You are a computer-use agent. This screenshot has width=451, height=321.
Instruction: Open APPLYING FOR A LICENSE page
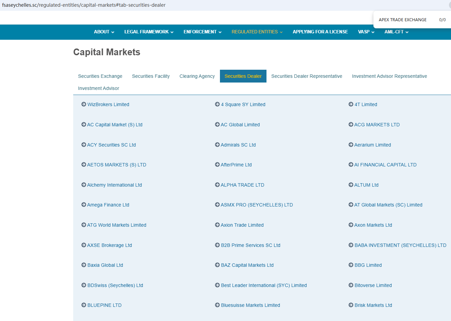point(320,32)
